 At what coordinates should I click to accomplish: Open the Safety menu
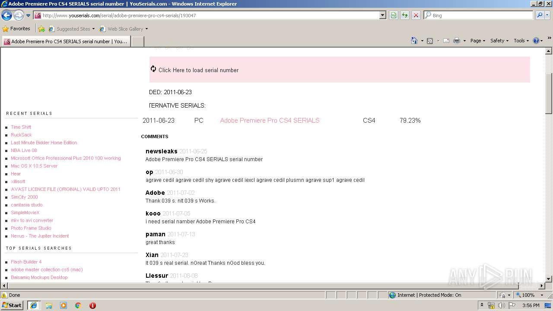click(x=499, y=41)
